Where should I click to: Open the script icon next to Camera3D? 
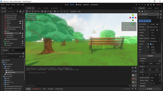click(20, 33)
